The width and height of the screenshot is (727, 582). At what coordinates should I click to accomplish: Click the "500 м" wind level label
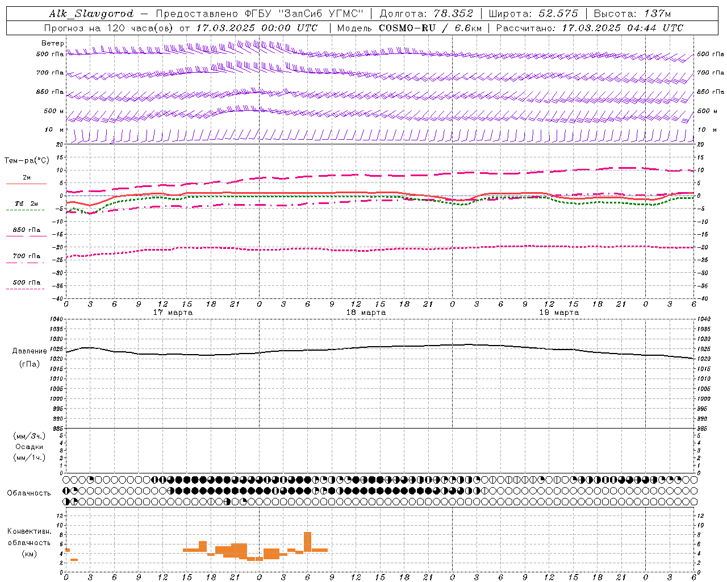coord(54,111)
